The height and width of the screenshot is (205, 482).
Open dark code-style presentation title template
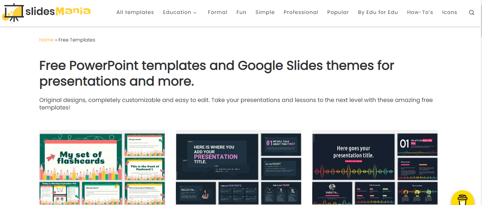pyautogui.click(x=217, y=157)
